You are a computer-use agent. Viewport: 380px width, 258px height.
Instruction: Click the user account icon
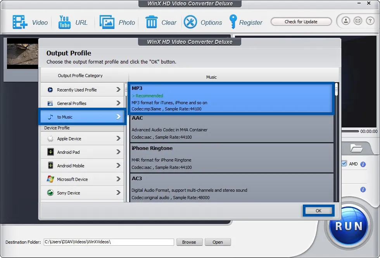tap(346, 21)
